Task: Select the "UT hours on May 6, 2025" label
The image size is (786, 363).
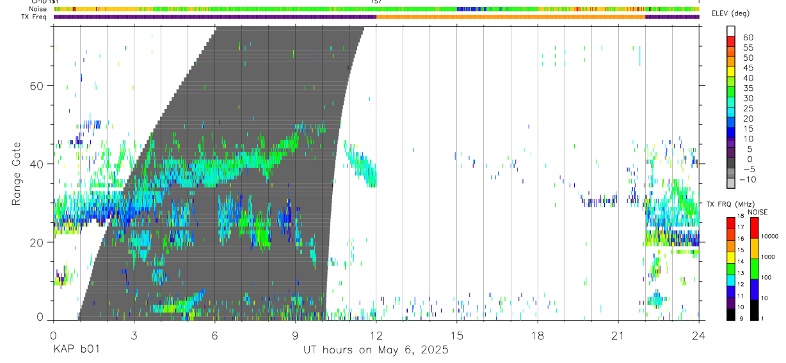Action: tap(376, 350)
